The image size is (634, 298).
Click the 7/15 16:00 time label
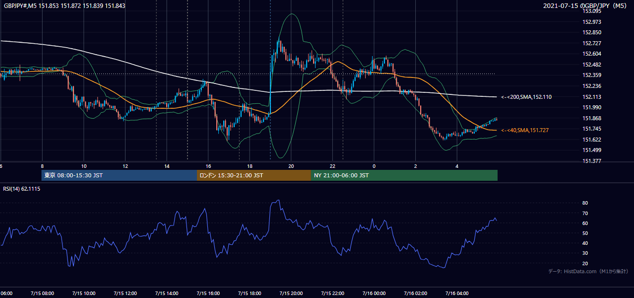(208, 293)
